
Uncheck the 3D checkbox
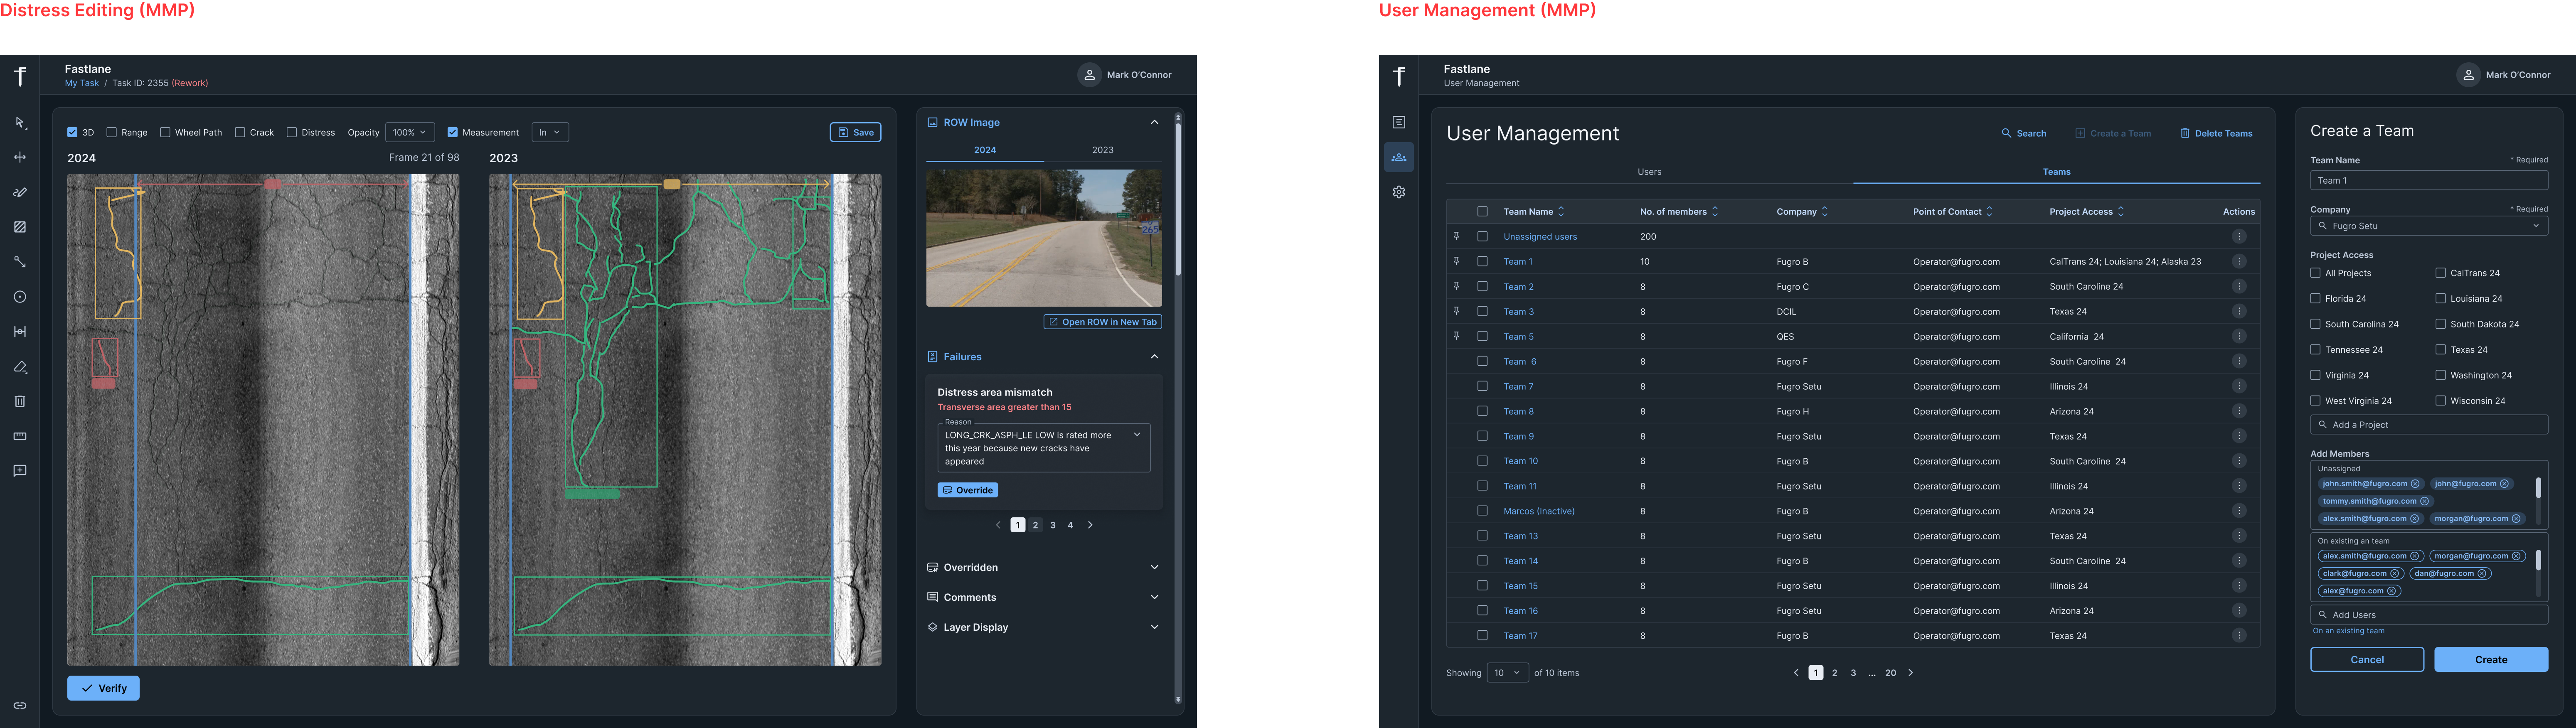tap(72, 132)
